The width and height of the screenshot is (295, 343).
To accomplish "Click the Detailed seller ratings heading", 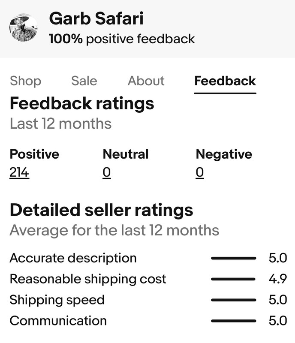I will point(101,210).
